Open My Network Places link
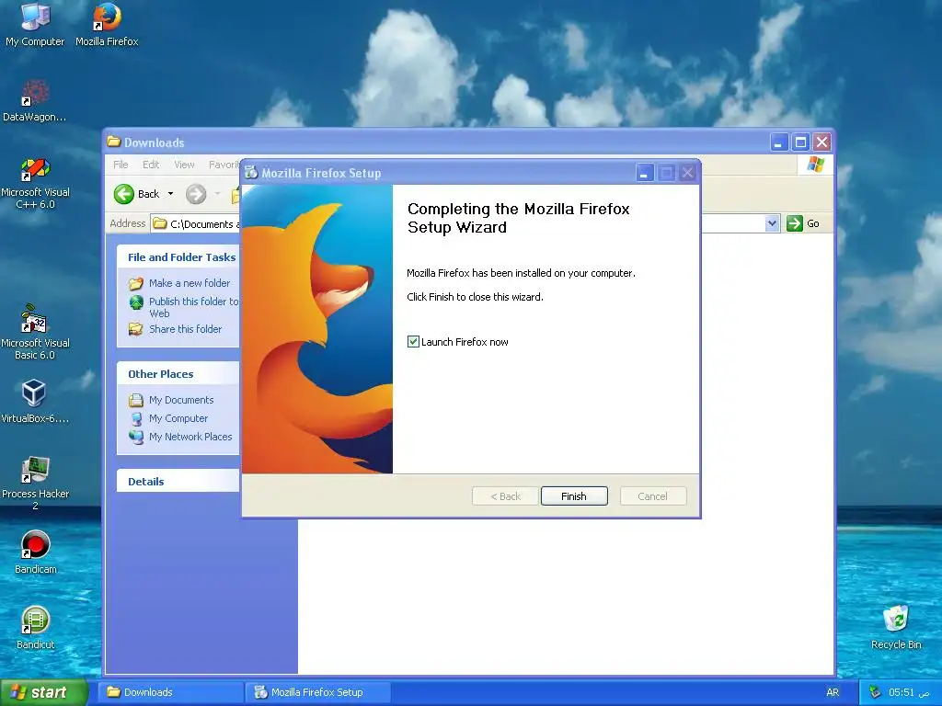This screenshot has width=942, height=706. [190, 437]
